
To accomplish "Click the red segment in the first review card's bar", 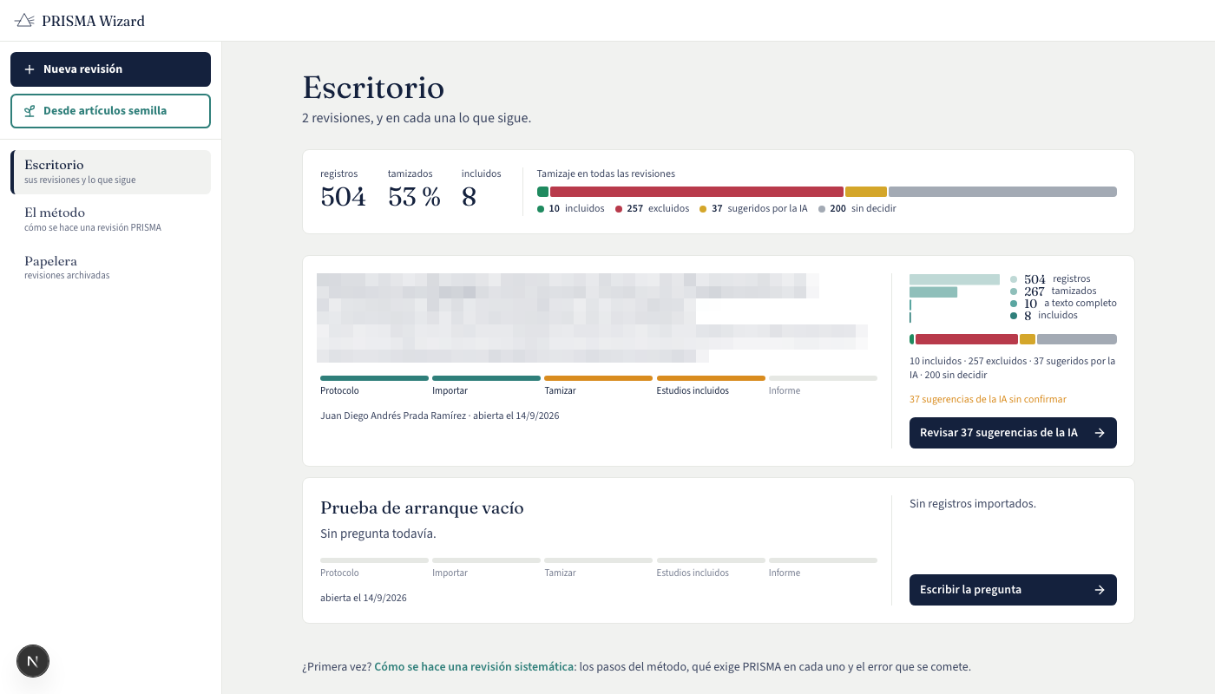I will pyautogui.click(x=967, y=339).
